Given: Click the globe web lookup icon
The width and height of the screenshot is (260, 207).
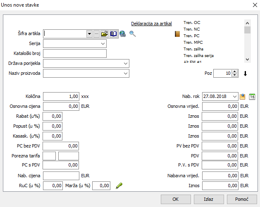Looking at the screenshot, I should (123, 34).
